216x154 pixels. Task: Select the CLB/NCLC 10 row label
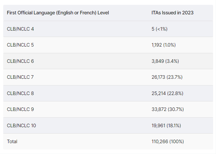click(x=21, y=125)
